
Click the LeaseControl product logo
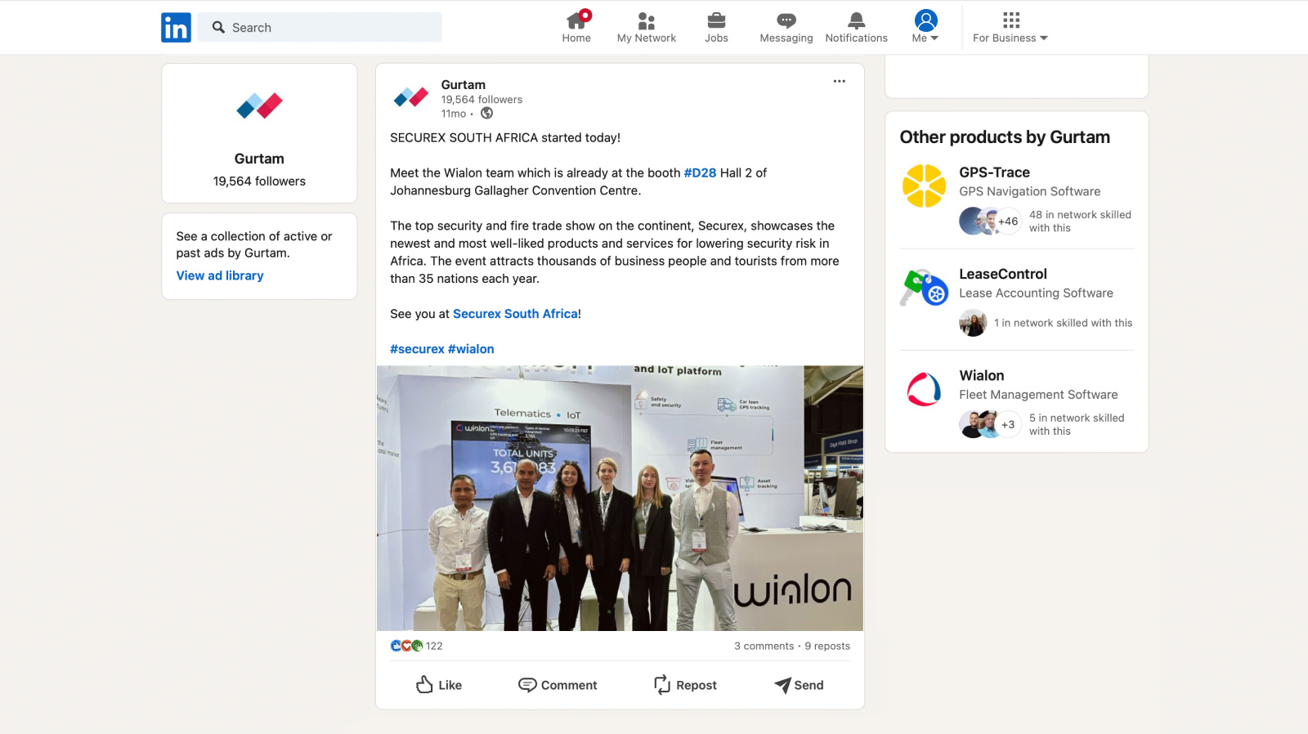[924, 288]
